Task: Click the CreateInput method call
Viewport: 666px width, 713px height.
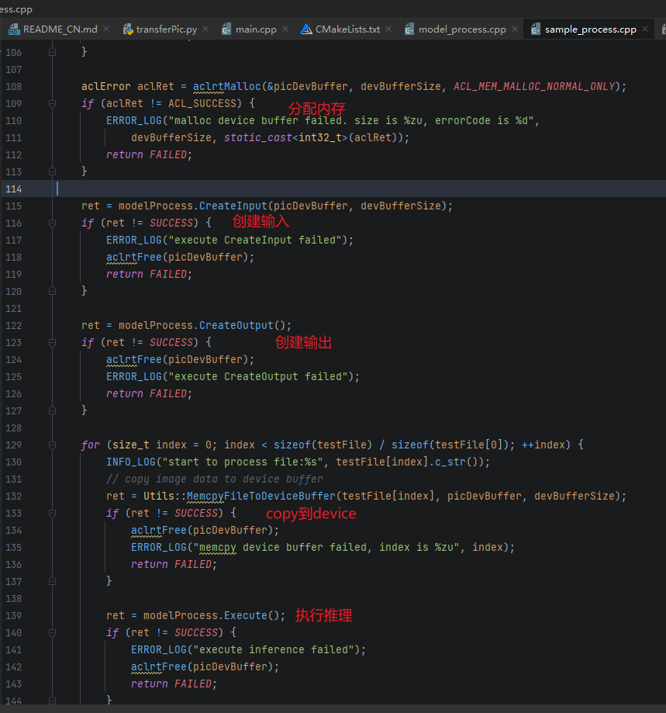Action: tap(233, 206)
